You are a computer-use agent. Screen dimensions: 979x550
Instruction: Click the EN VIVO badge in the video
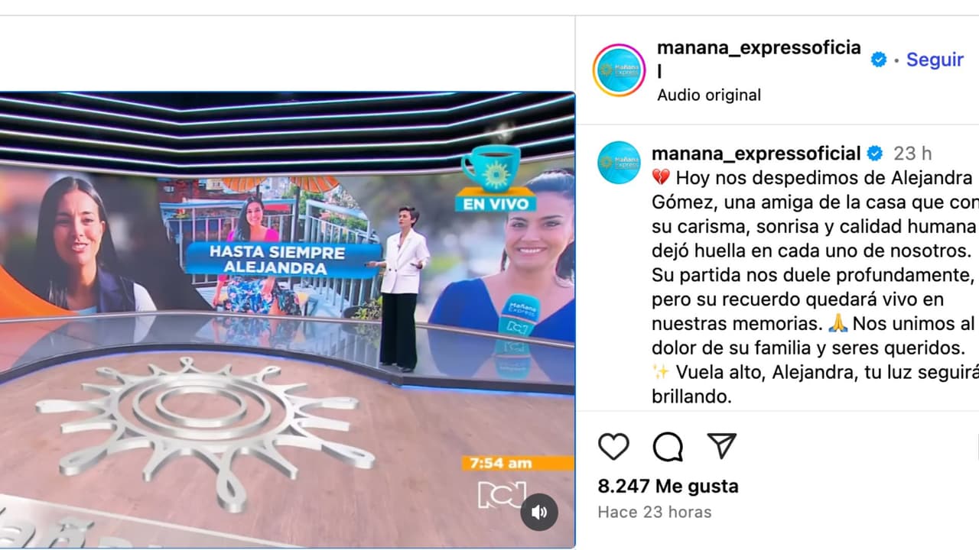(495, 204)
